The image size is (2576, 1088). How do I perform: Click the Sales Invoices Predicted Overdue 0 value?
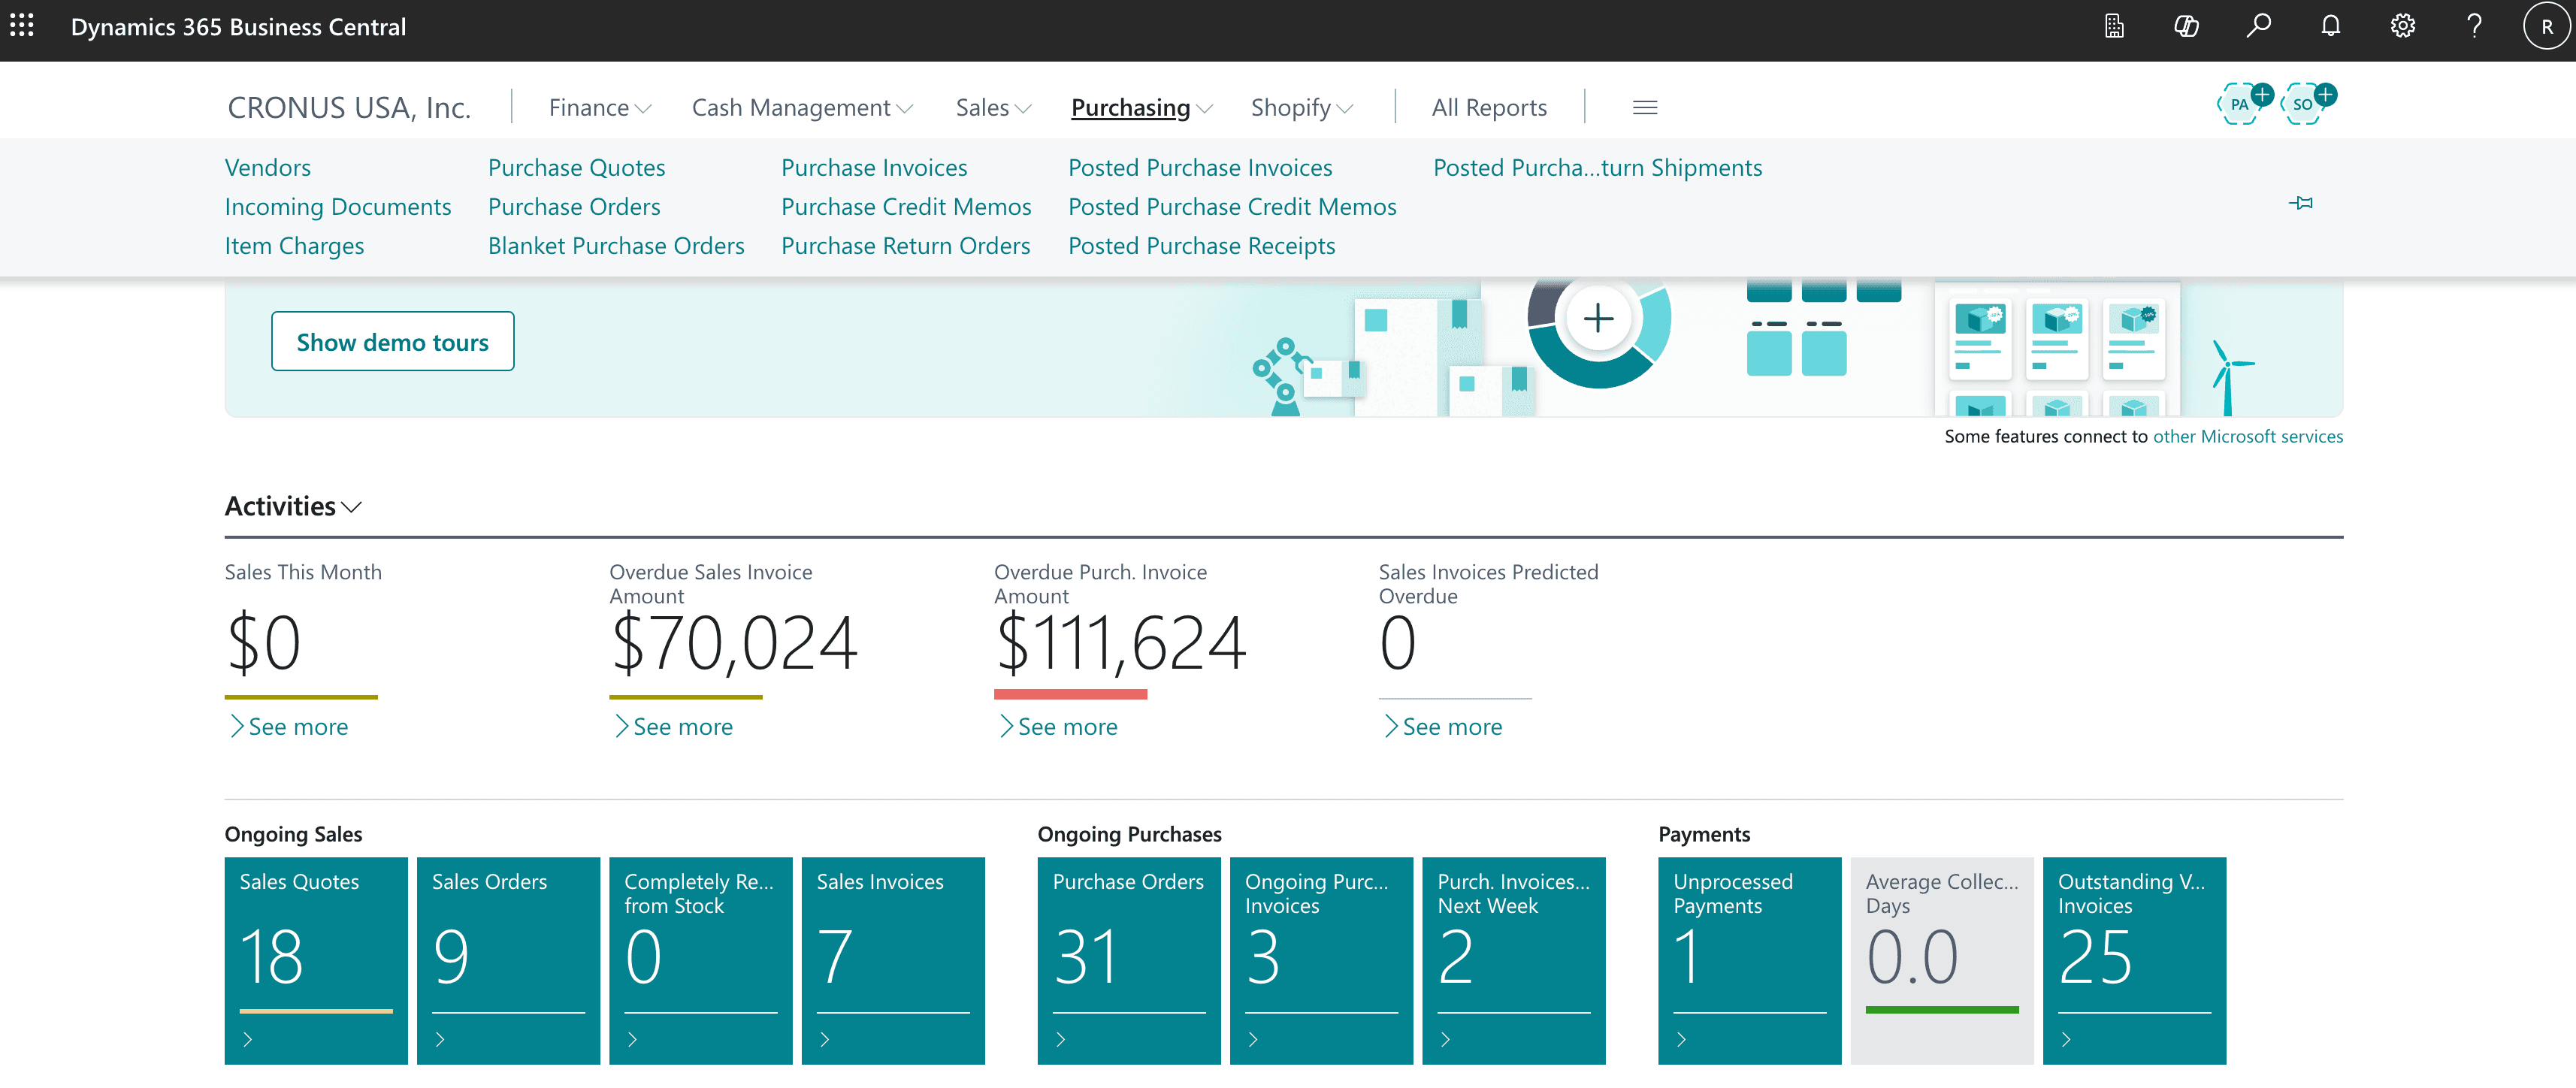pos(1397,643)
